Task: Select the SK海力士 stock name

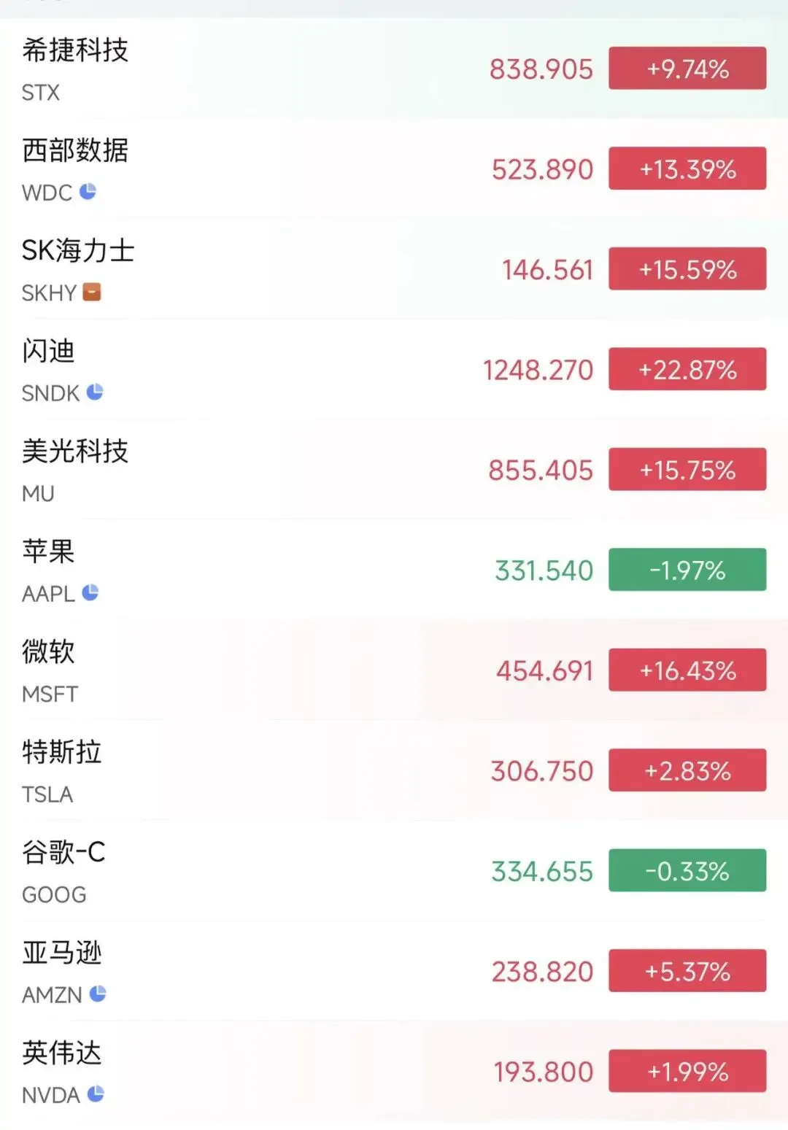Action: (x=78, y=251)
